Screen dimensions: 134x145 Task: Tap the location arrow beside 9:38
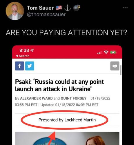pyautogui.click(x=32, y=50)
